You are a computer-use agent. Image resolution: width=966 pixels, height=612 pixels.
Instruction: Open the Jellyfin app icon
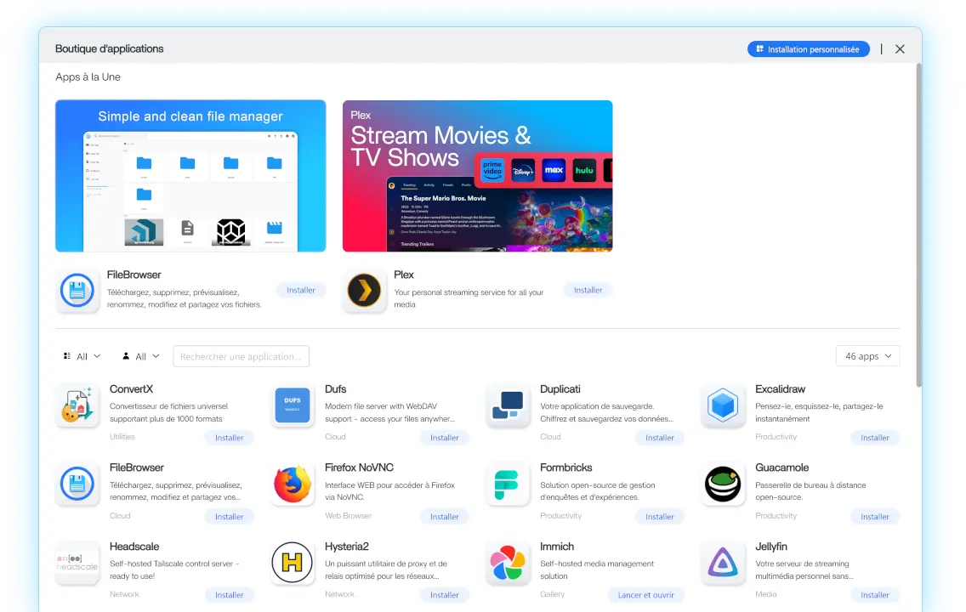(723, 563)
